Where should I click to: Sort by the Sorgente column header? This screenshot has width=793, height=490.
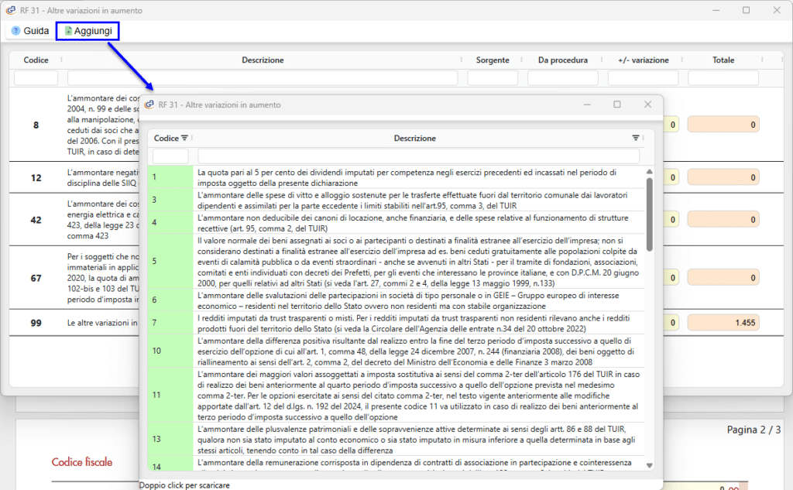pos(493,60)
